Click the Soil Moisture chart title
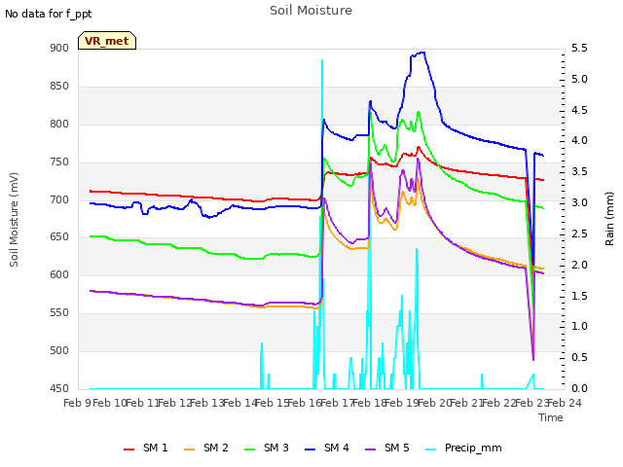Image resolution: width=623 pixels, height=467 pixels. pos(311,11)
